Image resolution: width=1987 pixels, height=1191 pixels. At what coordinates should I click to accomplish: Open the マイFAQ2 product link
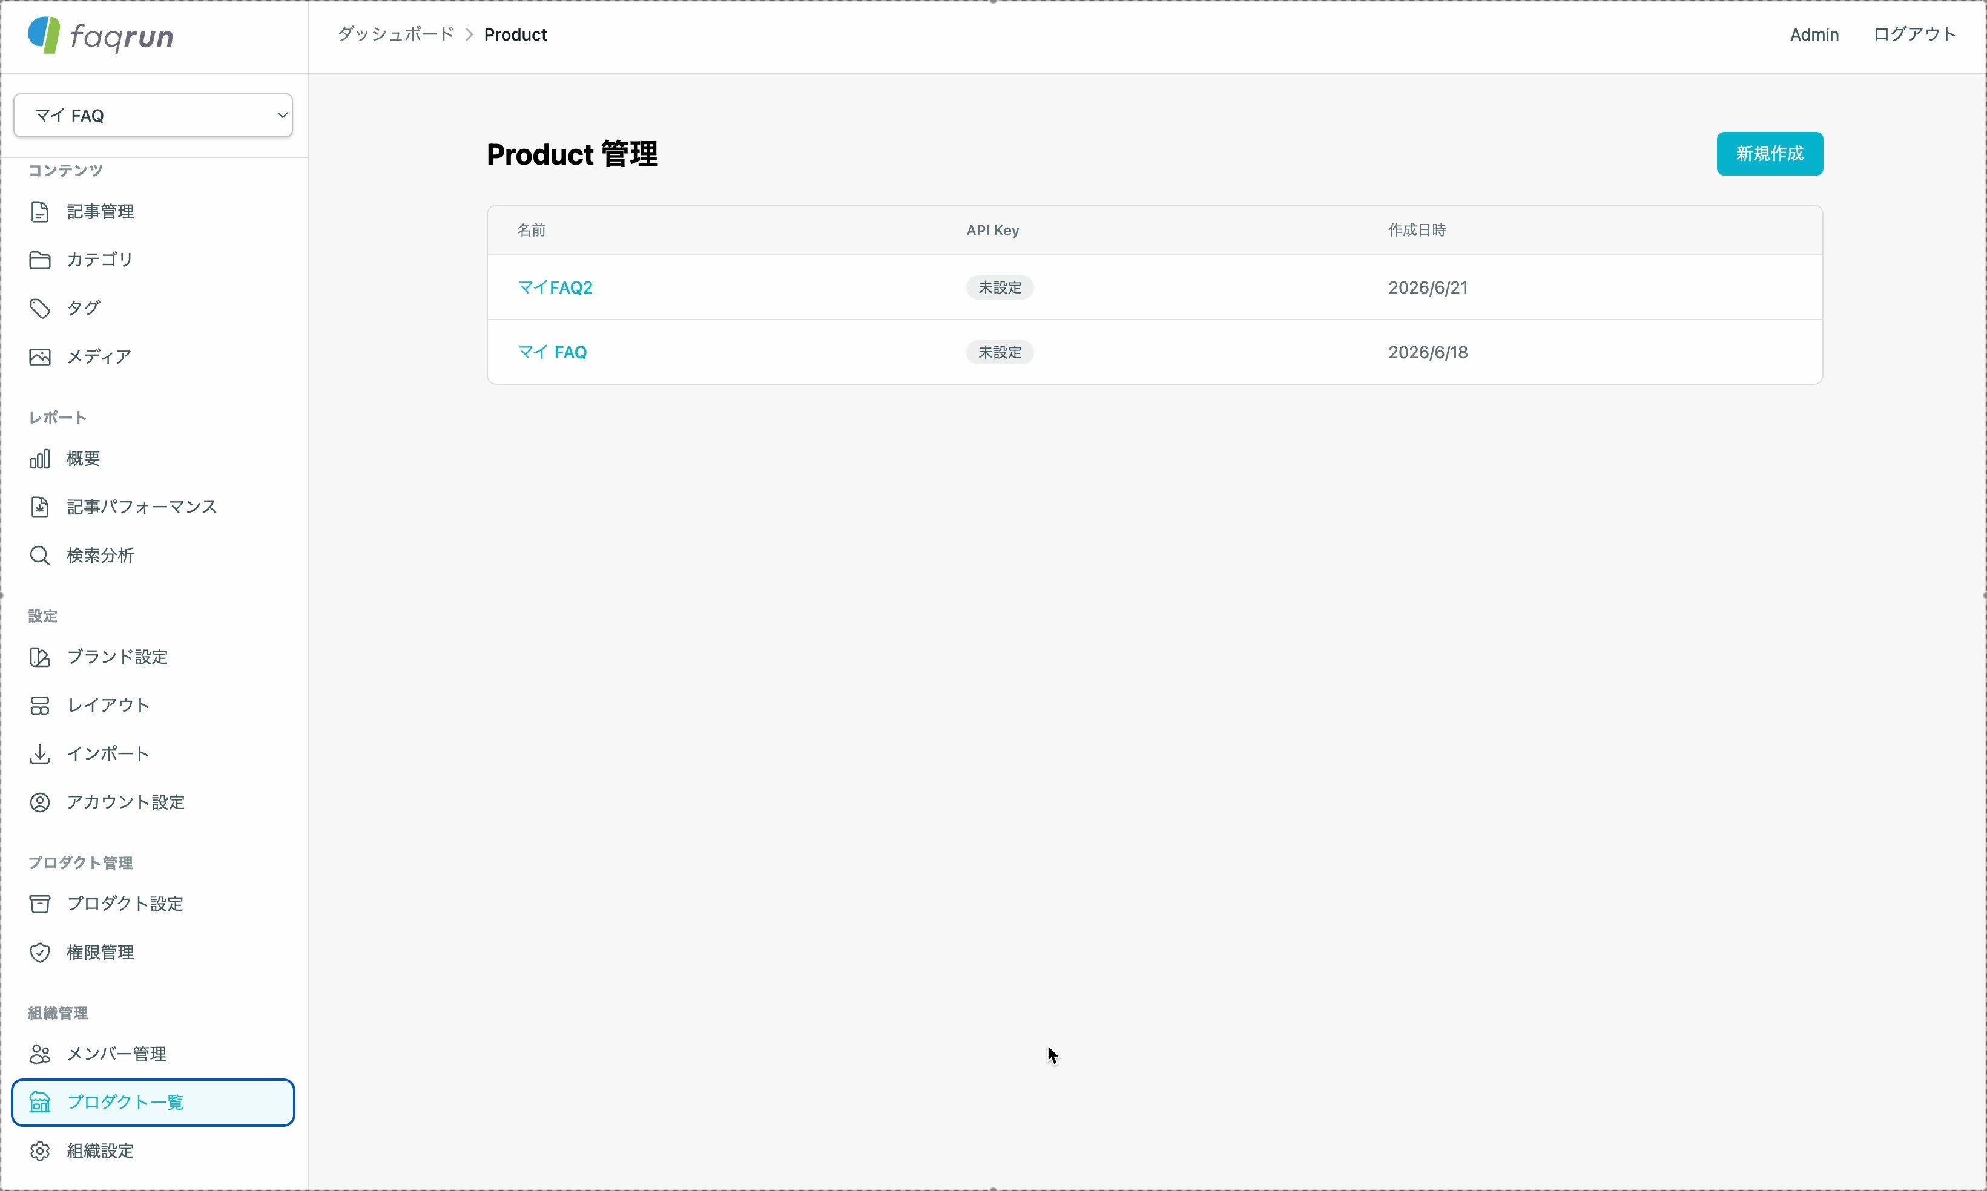[x=555, y=287]
